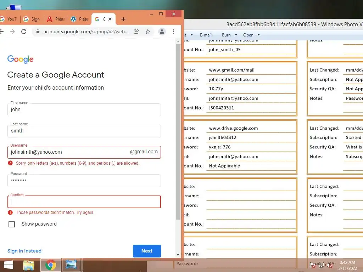This screenshot has height=272, width=363.
Task: Click username error message icon
Action: [x=10, y=163]
